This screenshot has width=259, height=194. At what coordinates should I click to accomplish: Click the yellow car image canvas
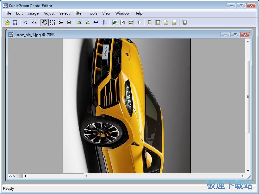pos(127,106)
